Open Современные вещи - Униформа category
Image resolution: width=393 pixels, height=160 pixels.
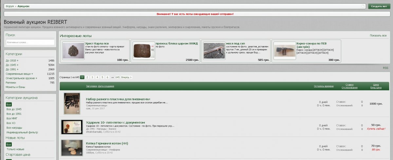point(103,150)
